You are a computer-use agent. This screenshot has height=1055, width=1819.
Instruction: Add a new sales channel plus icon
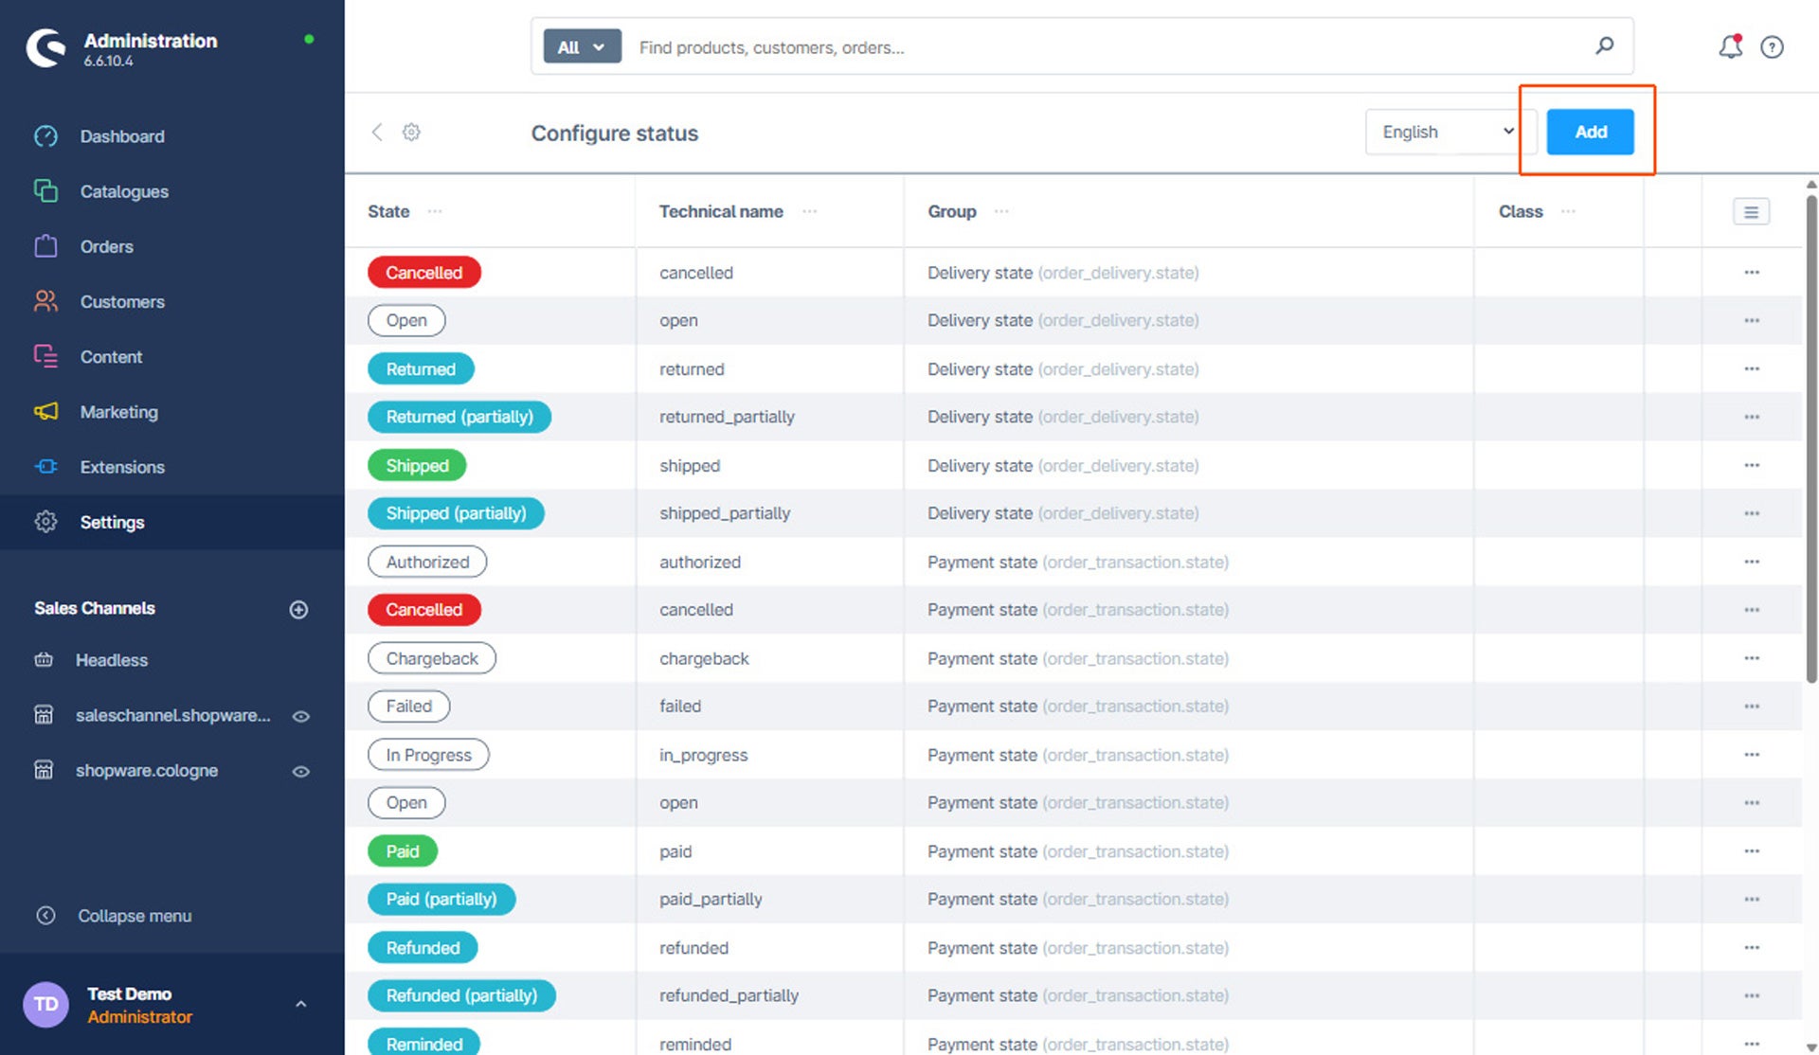click(x=298, y=609)
